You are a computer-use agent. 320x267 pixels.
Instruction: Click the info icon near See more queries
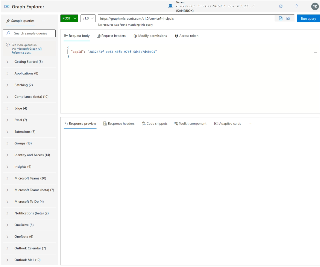(8, 45)
